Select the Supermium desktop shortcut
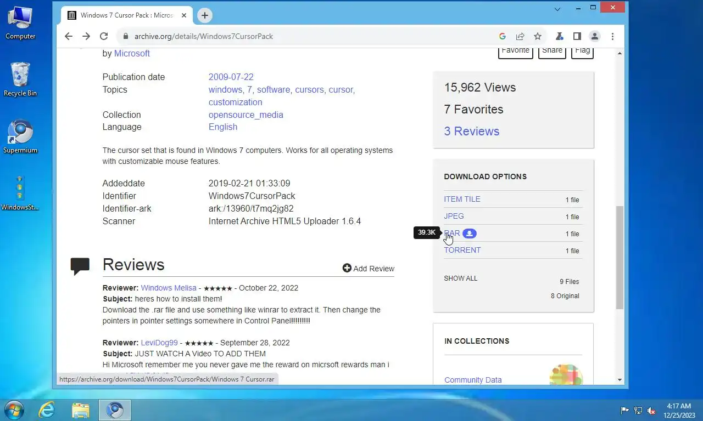 point(20,137)
